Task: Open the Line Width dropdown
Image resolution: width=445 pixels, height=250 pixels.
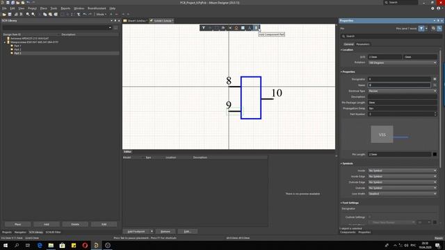Action: (x=403, y=194)
